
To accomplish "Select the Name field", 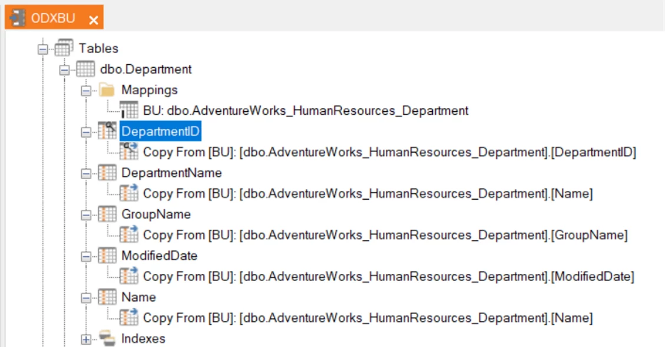I will pyautogui.click(x=138, y=298).
